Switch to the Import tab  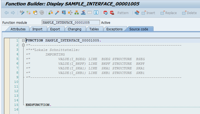pyautogui.click(x=37, y=29)
